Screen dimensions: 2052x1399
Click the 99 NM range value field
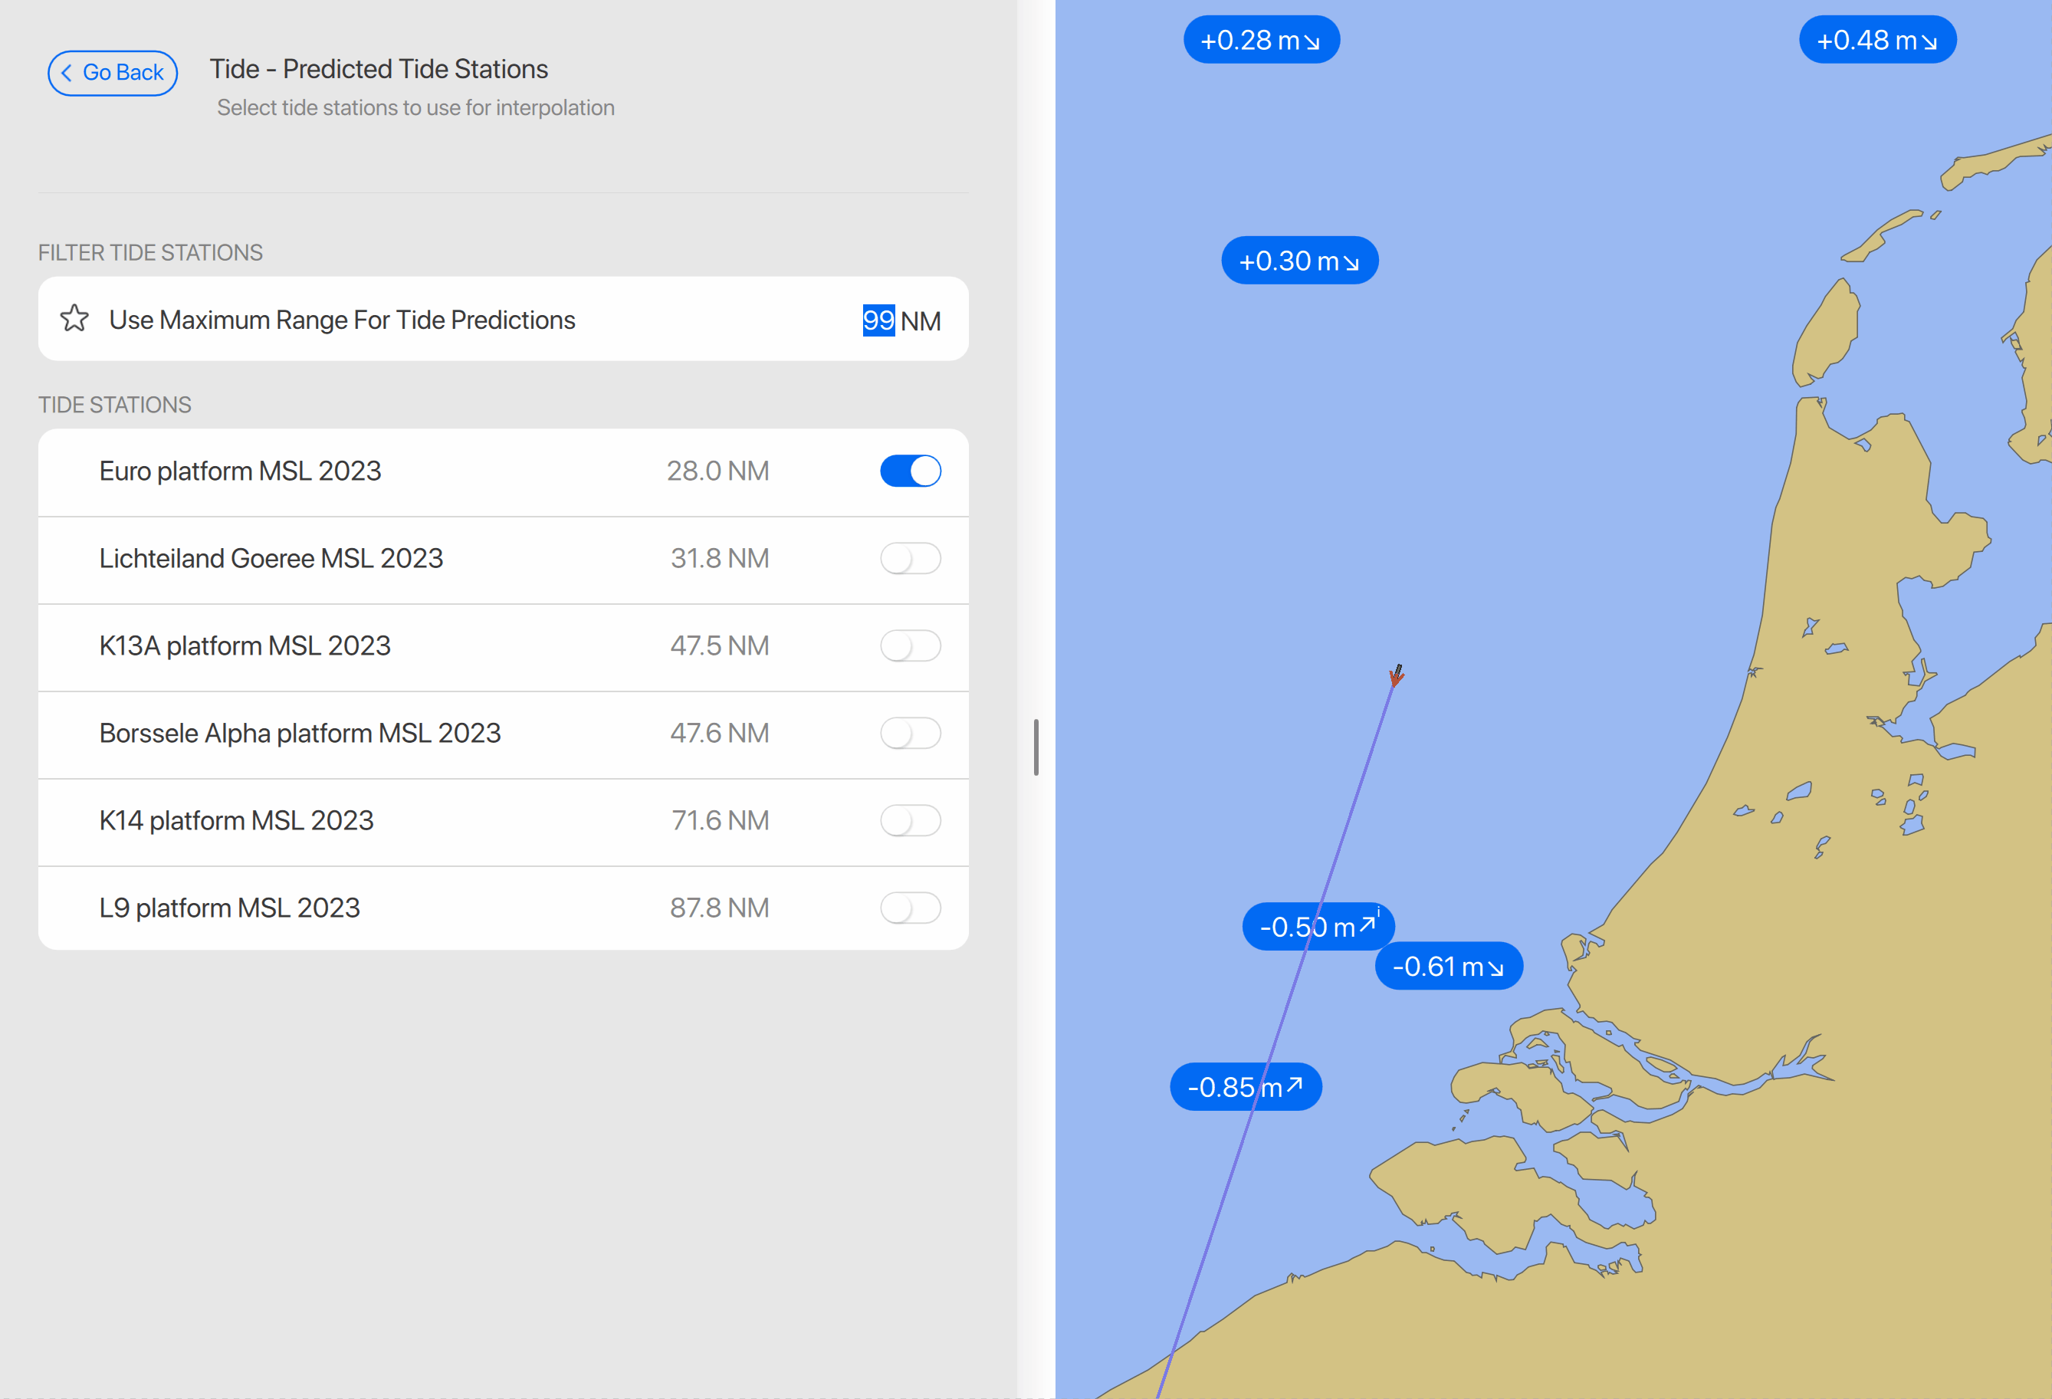(x=878, y=320)
